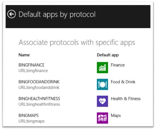Click the purple Maps app icon
This screenshot has width=156, height=130.
coord(102,118)
